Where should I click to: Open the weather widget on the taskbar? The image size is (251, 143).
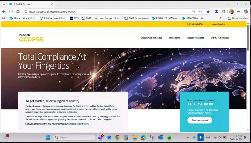pyautogui.click(x=7, y=137)
